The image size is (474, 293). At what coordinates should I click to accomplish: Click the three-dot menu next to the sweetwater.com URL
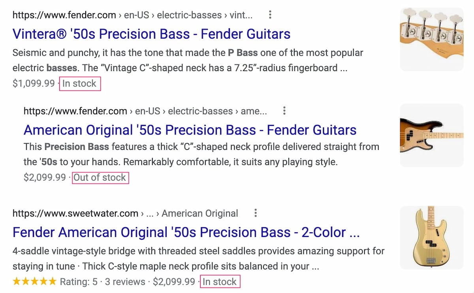(256, 213)
